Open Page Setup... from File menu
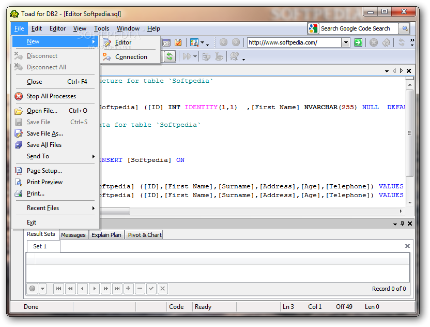The height and width of the screenshot is (327, 430). point(55,171)
